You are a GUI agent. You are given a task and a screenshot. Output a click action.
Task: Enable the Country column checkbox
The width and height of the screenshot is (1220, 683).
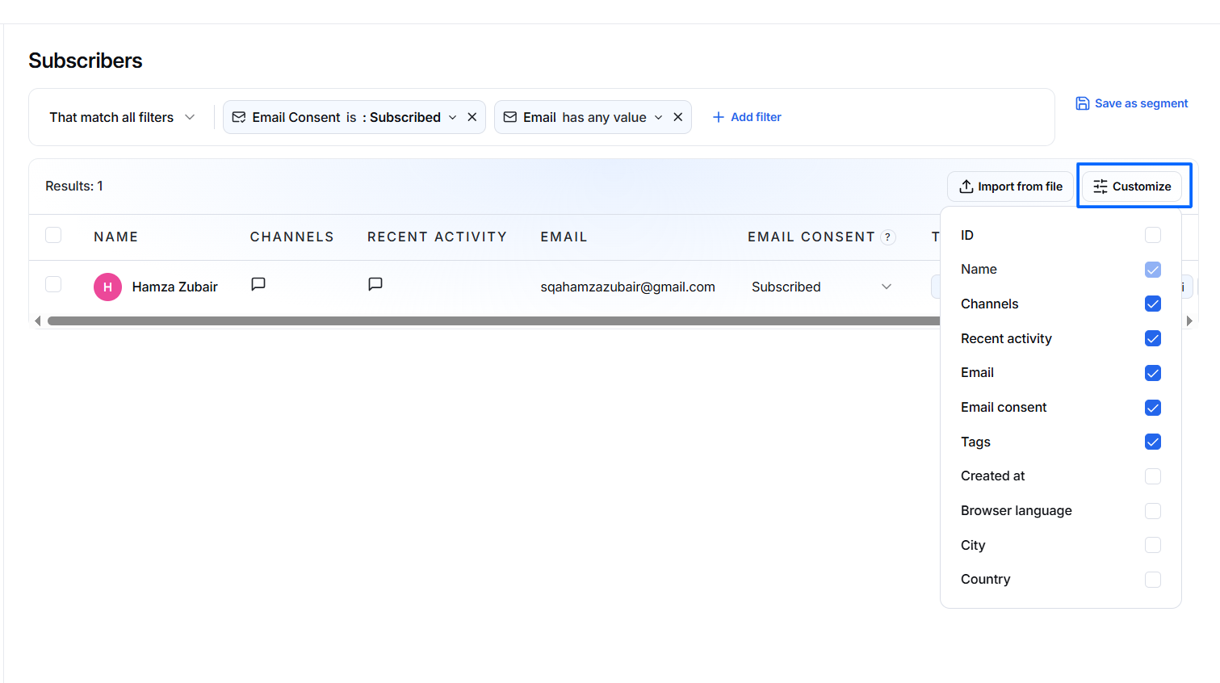coord(1153,580)
